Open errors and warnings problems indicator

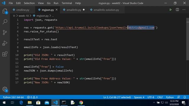pos(32,97)
